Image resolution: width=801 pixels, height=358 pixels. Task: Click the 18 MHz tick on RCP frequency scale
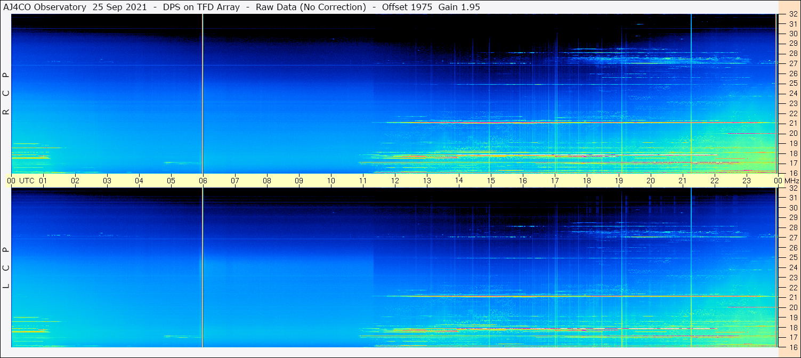click(793, 153)
